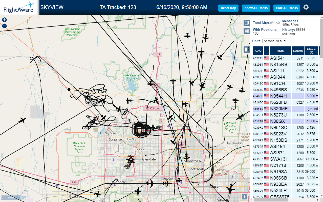The height and width of the screenshot is (202, 323).
Task: Select ident N951SC in the table
Action: coord(279,127)
